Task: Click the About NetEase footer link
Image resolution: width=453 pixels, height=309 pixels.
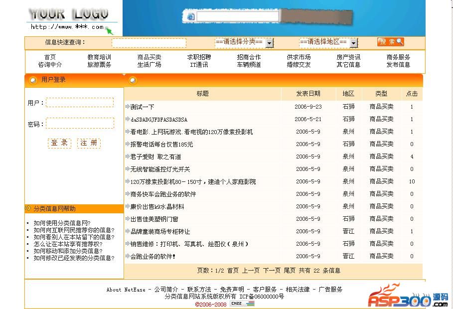Action: click(x=126, y=290)
